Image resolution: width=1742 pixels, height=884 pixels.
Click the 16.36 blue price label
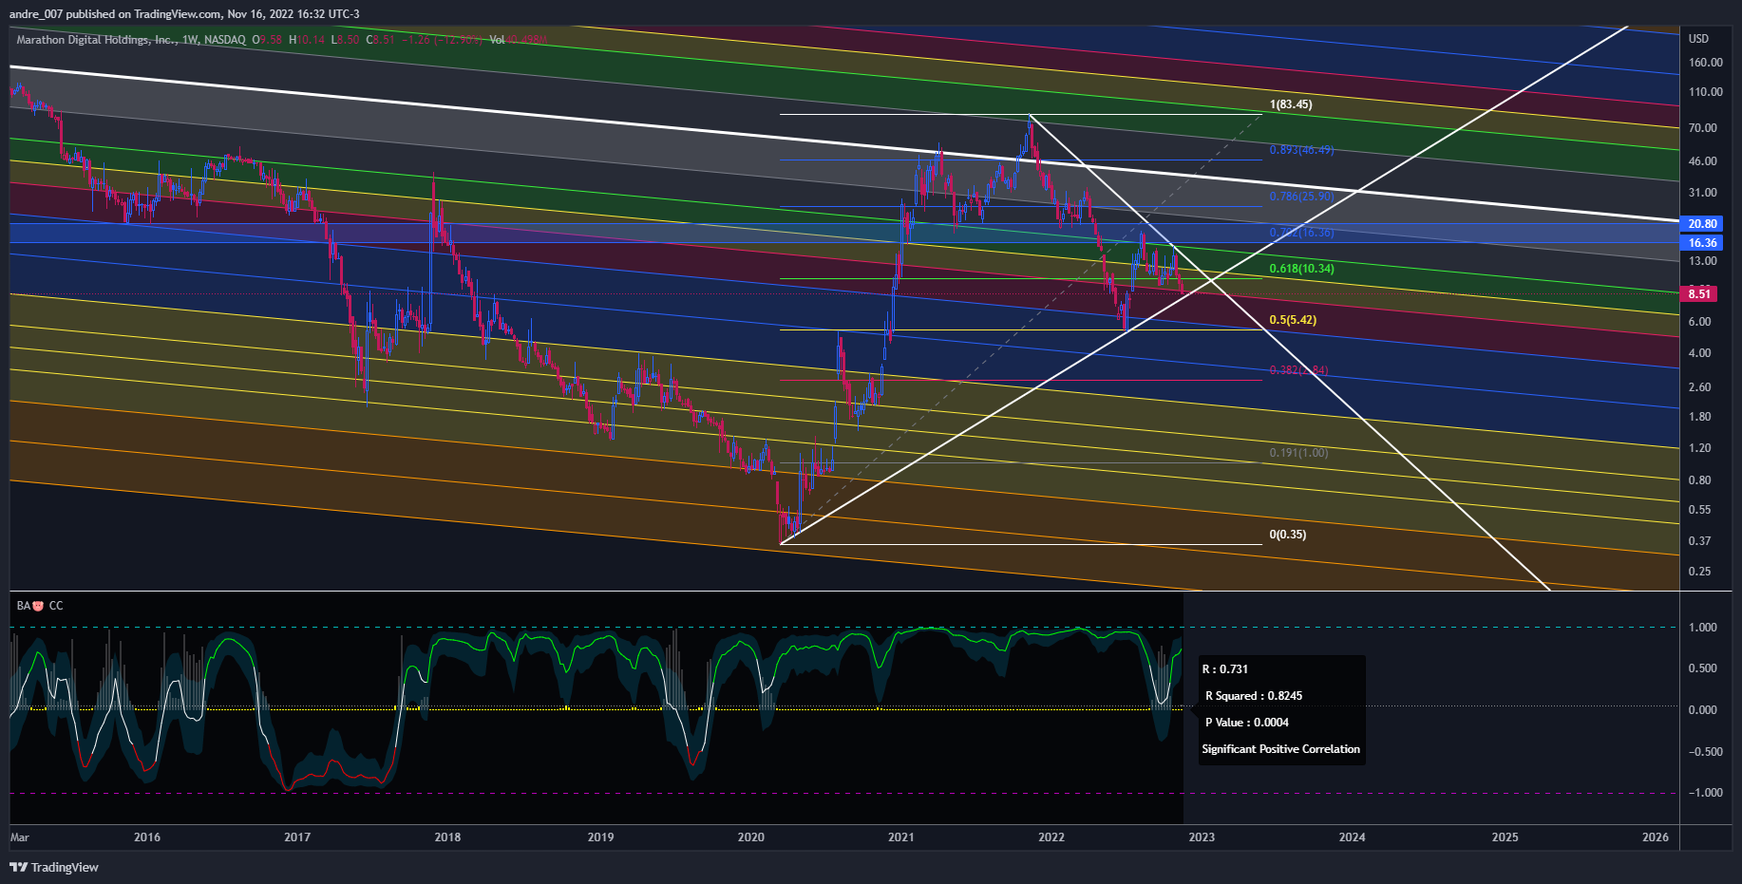[1702, 243]
